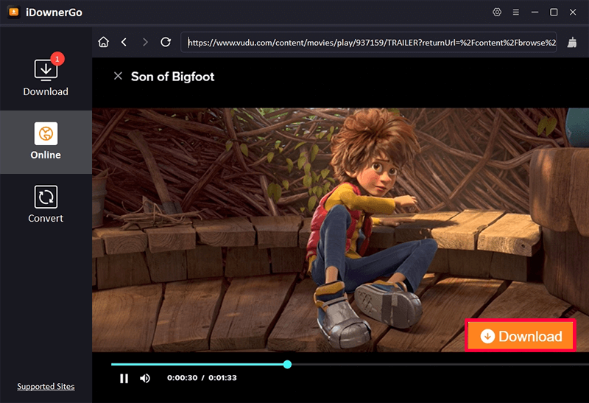This screenshot has height=403, width=589.
Task: Click the iDownerGo app logo
Action: pyautogui.click(x=14, y=12)
